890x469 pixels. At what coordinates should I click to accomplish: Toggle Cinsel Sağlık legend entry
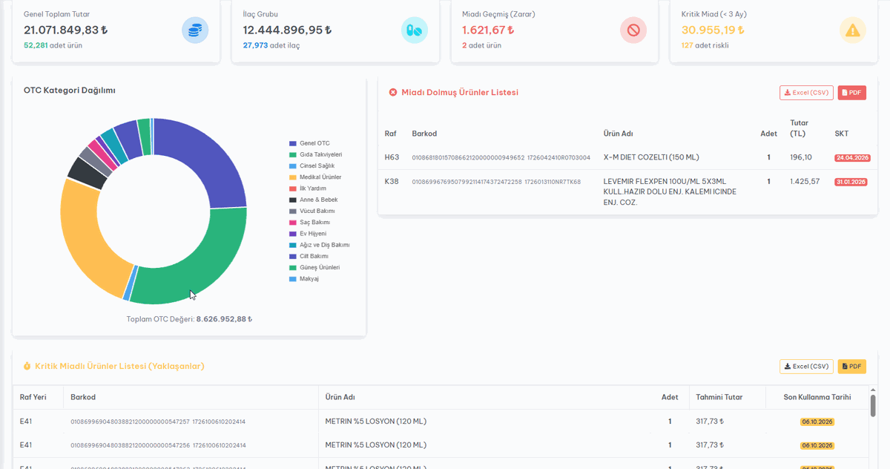[312, 165]
